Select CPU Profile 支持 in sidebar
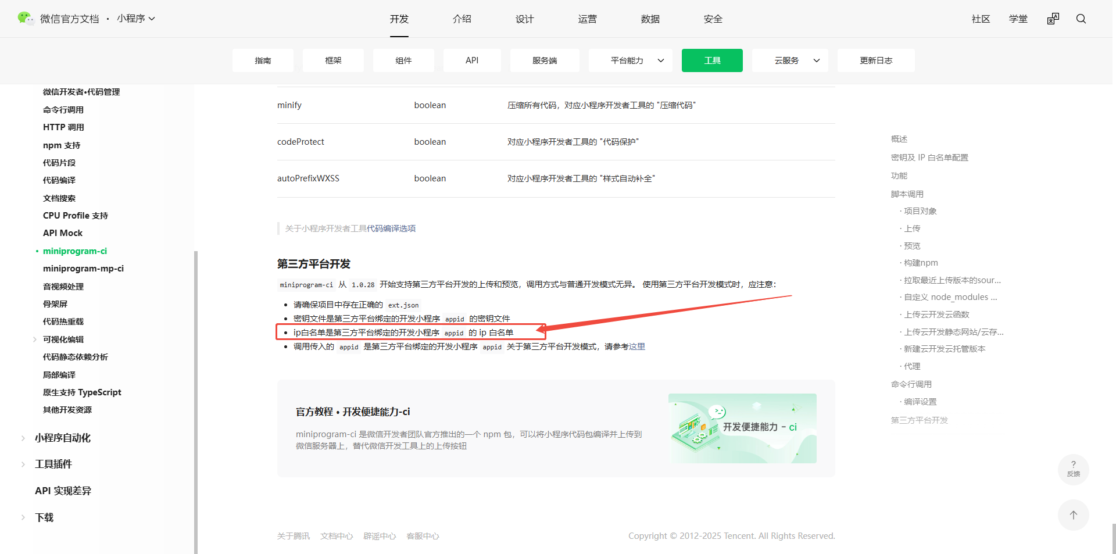Screen dimensions: 1116x554 tap(76, 216)
